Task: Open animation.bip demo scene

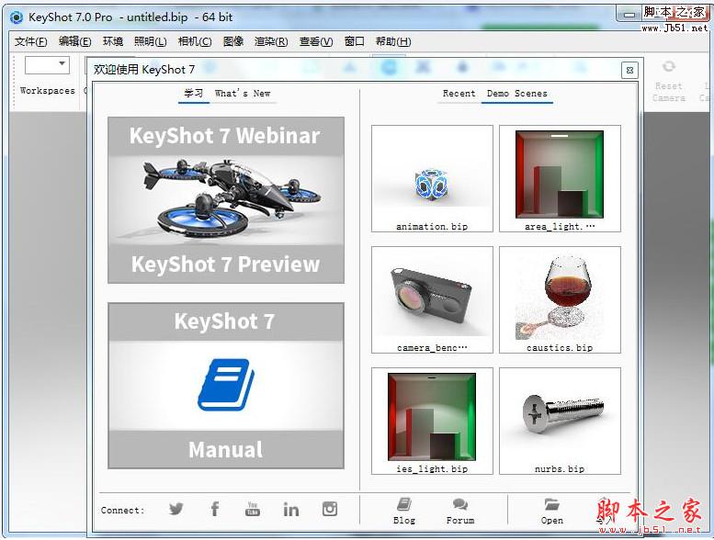Action: (432, 179)
